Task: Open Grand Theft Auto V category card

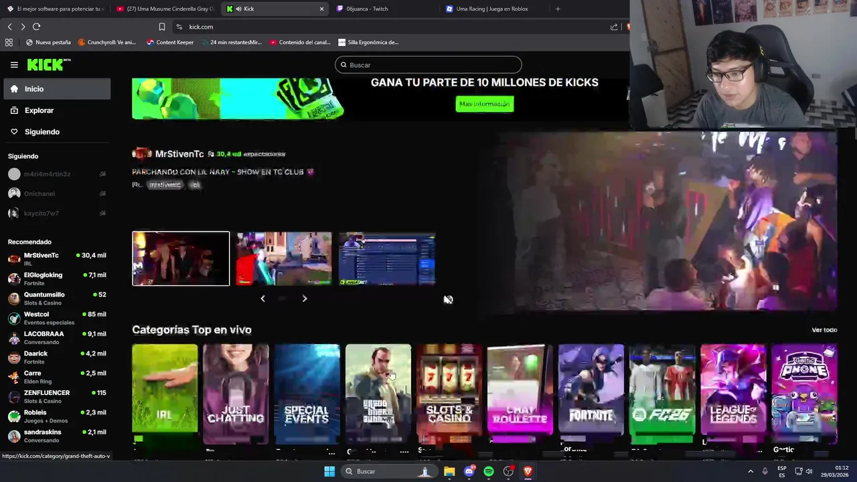Action: pos(378,394)
